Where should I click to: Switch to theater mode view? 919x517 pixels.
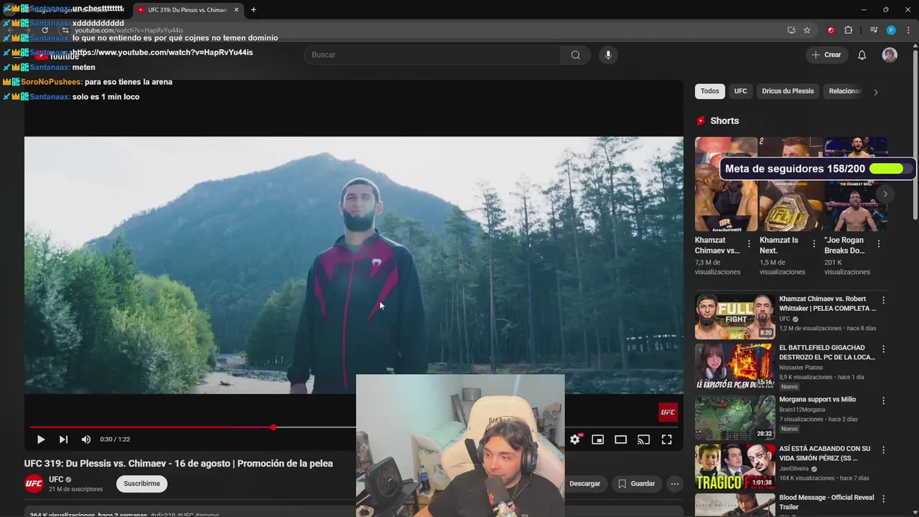pos(620,439)
